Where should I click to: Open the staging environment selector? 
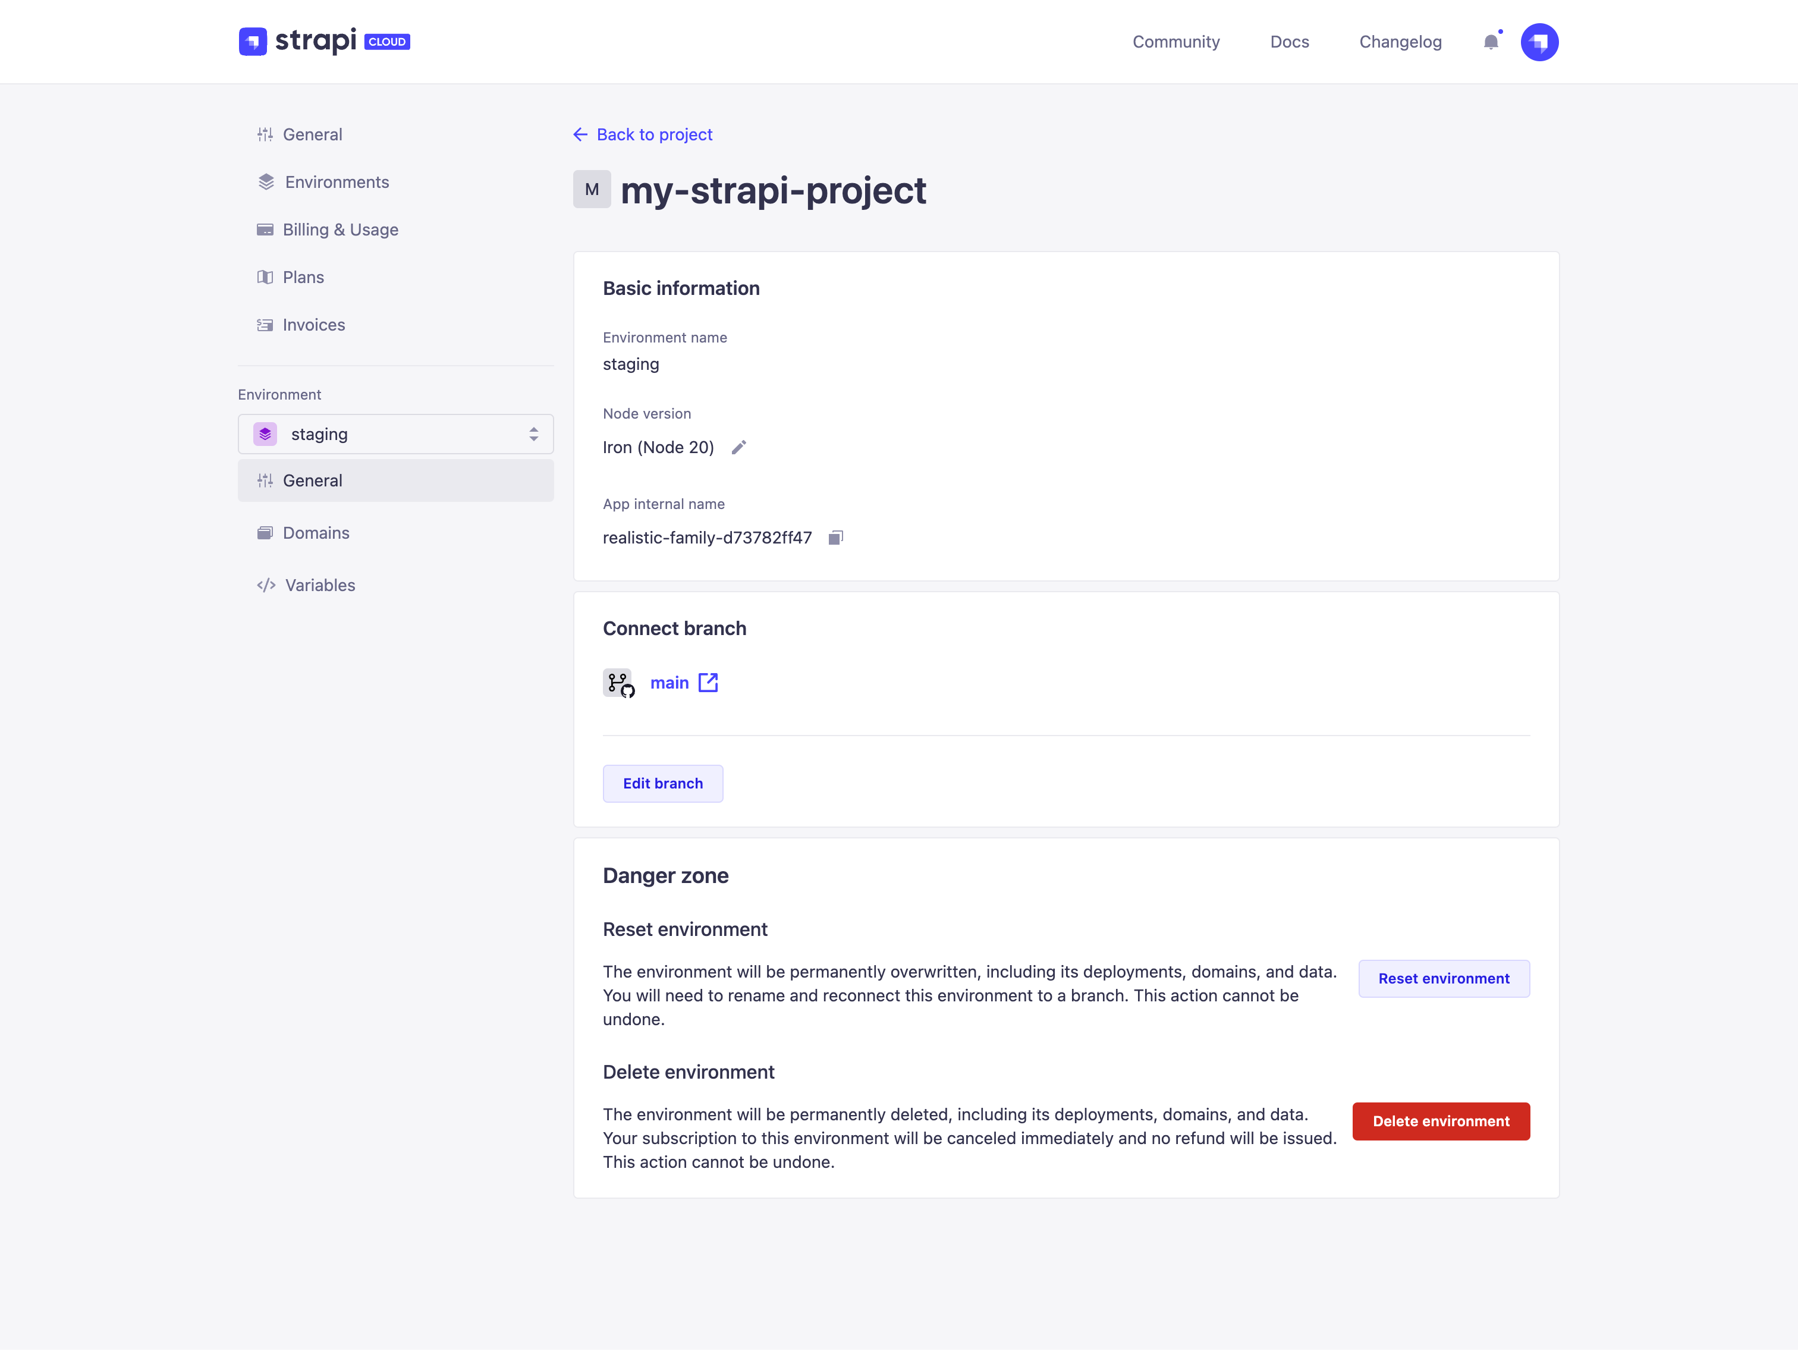(x=396, y=433)
